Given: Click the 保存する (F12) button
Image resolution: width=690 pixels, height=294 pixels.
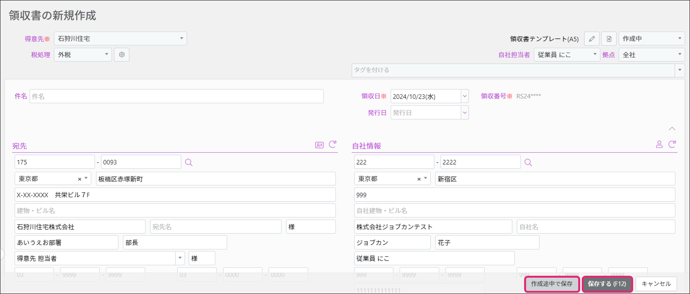Looking at the screenshot, I should (607, 284).
